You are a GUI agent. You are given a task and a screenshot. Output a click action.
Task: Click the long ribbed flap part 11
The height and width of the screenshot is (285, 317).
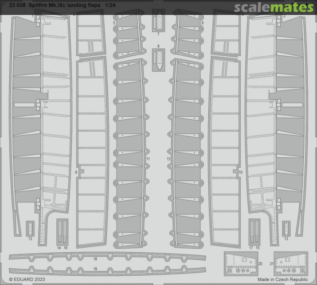coord(129,153)
